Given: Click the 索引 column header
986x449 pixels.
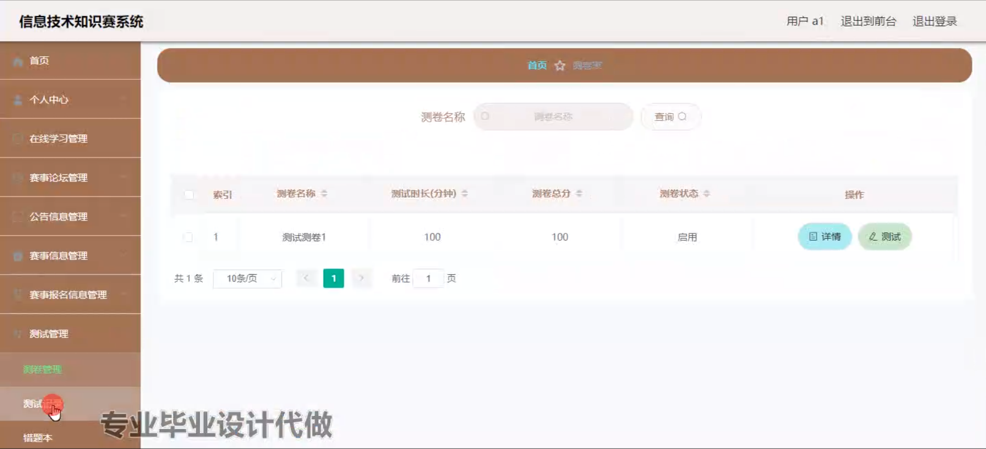Looking at the screenshot, I should (222, 195).
